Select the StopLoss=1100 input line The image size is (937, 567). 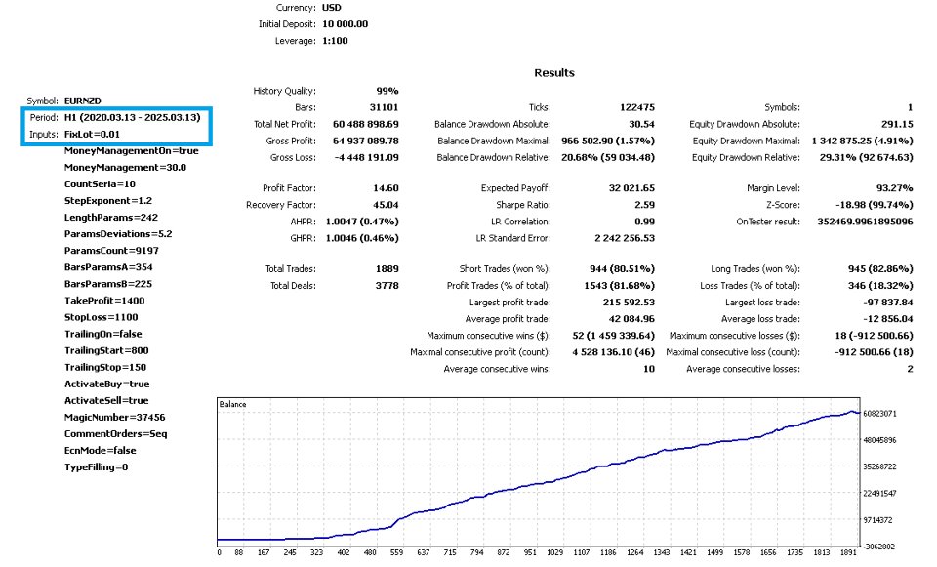[101, 317]
